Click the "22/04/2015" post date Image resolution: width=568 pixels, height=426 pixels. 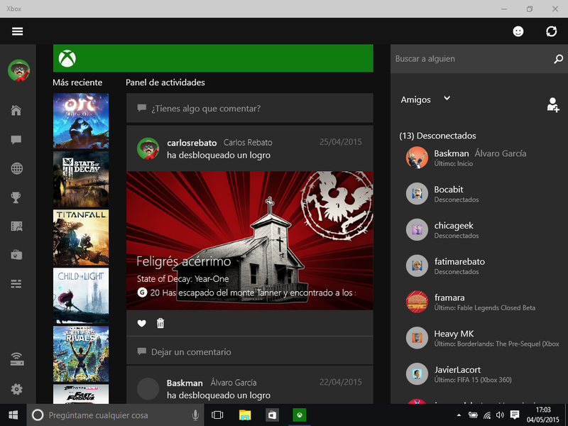tap(341, 382)
